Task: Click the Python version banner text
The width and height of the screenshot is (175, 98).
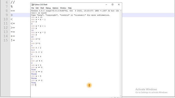Action: (x=75, y=12)
